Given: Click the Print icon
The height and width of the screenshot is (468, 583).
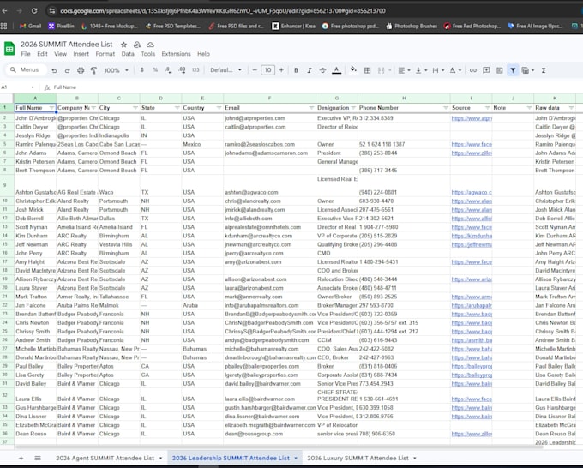Looking at the screenshot, I should (81, 70).
